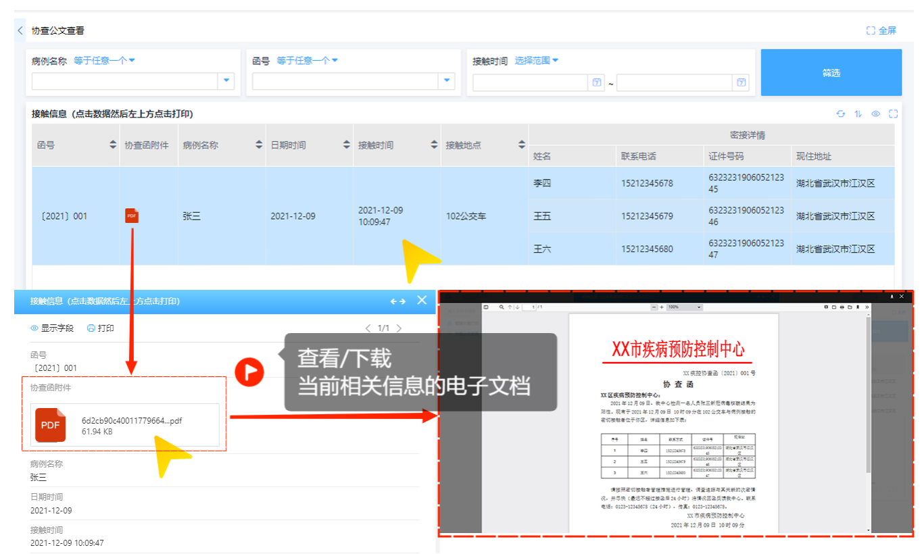Toggle column visibility eye icon above table
The height and width of the screenshot is (554, 924).
(875, 114)
